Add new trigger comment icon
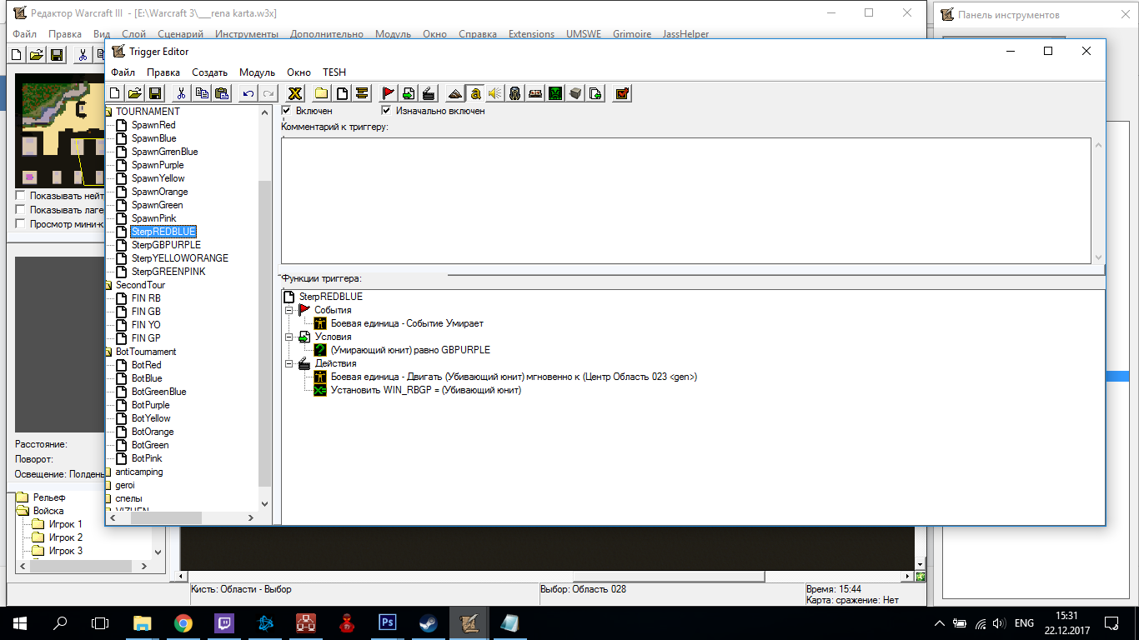The image size is (1139, 640). pos(361,93)
